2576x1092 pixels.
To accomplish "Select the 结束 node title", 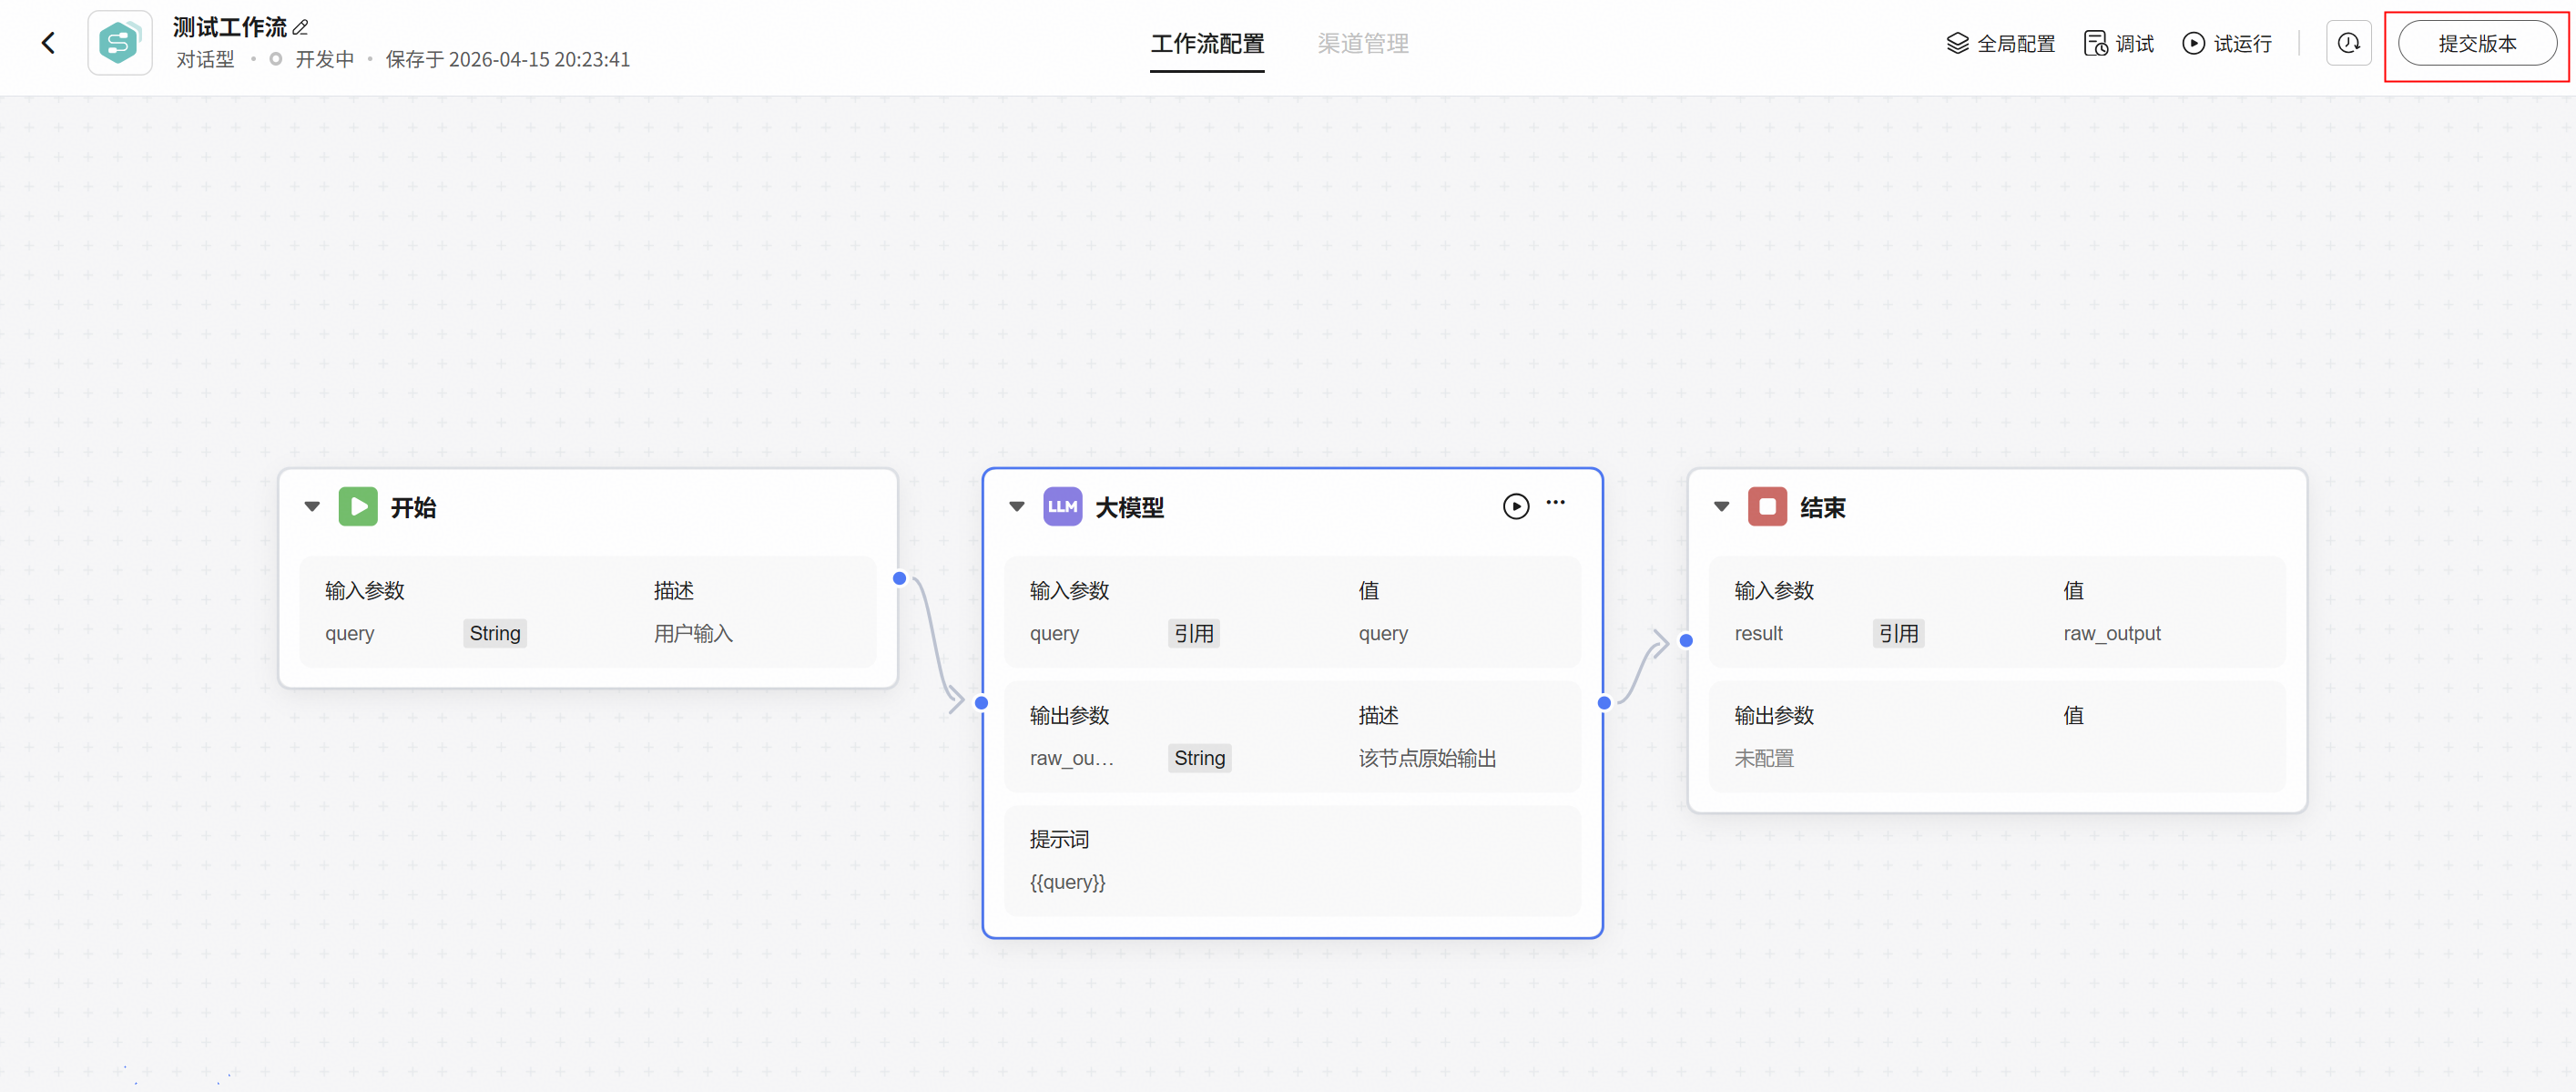I will pyautogui.click(x=1822, y=507).
